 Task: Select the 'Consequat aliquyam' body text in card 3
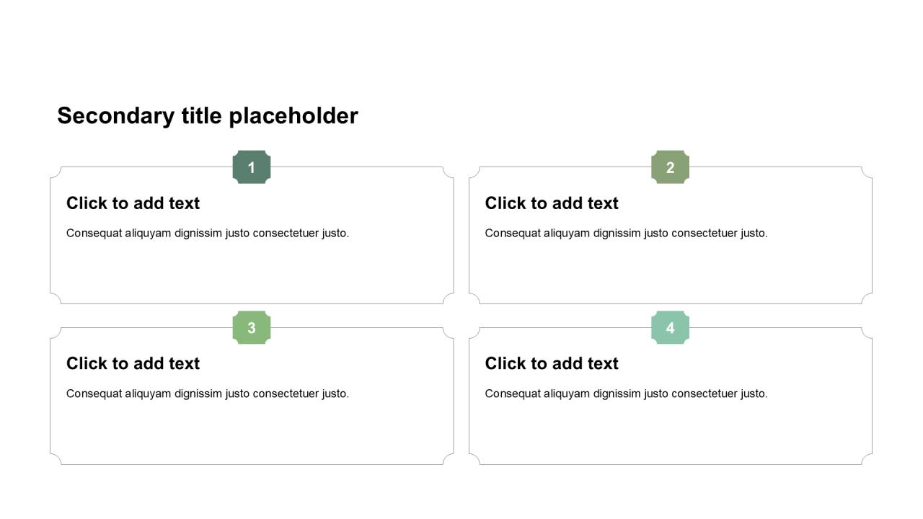pyautogui.click(x=208, y=394)
